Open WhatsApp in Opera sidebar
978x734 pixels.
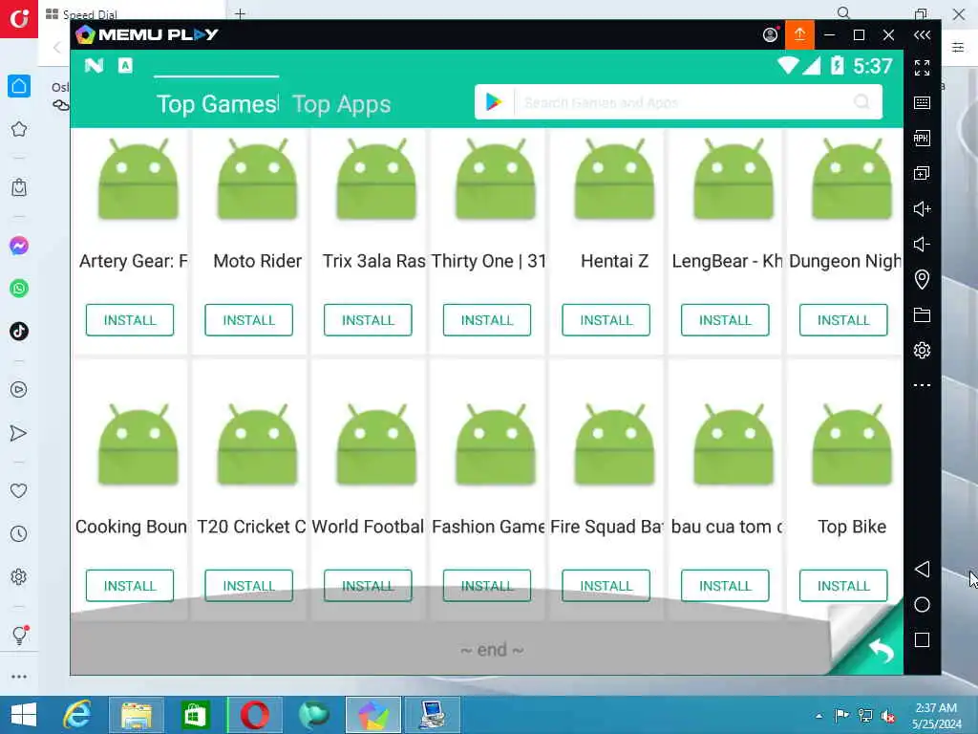(x=19, y=289)
